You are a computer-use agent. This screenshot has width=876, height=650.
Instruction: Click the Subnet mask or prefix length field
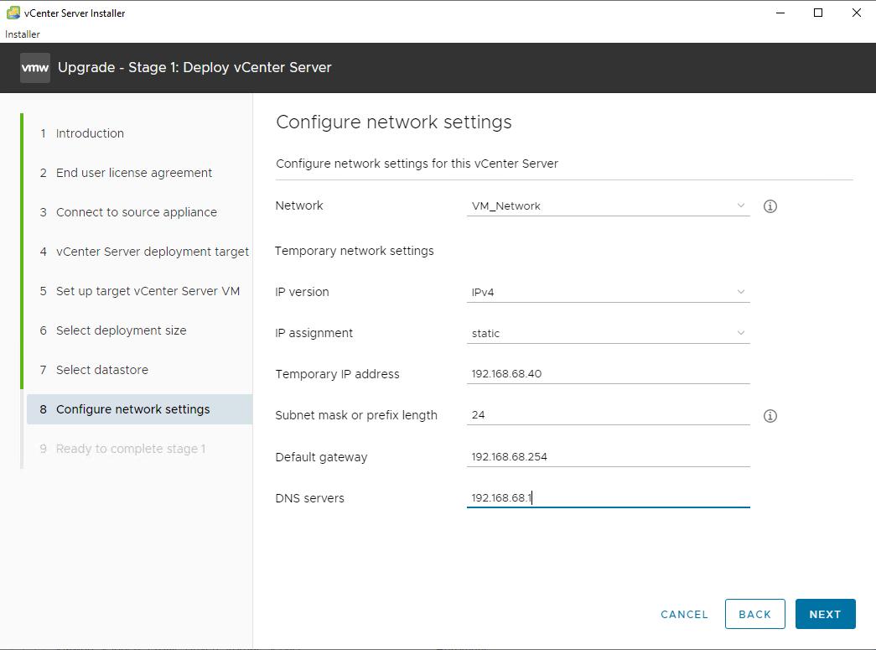click(x=608, y=415)
